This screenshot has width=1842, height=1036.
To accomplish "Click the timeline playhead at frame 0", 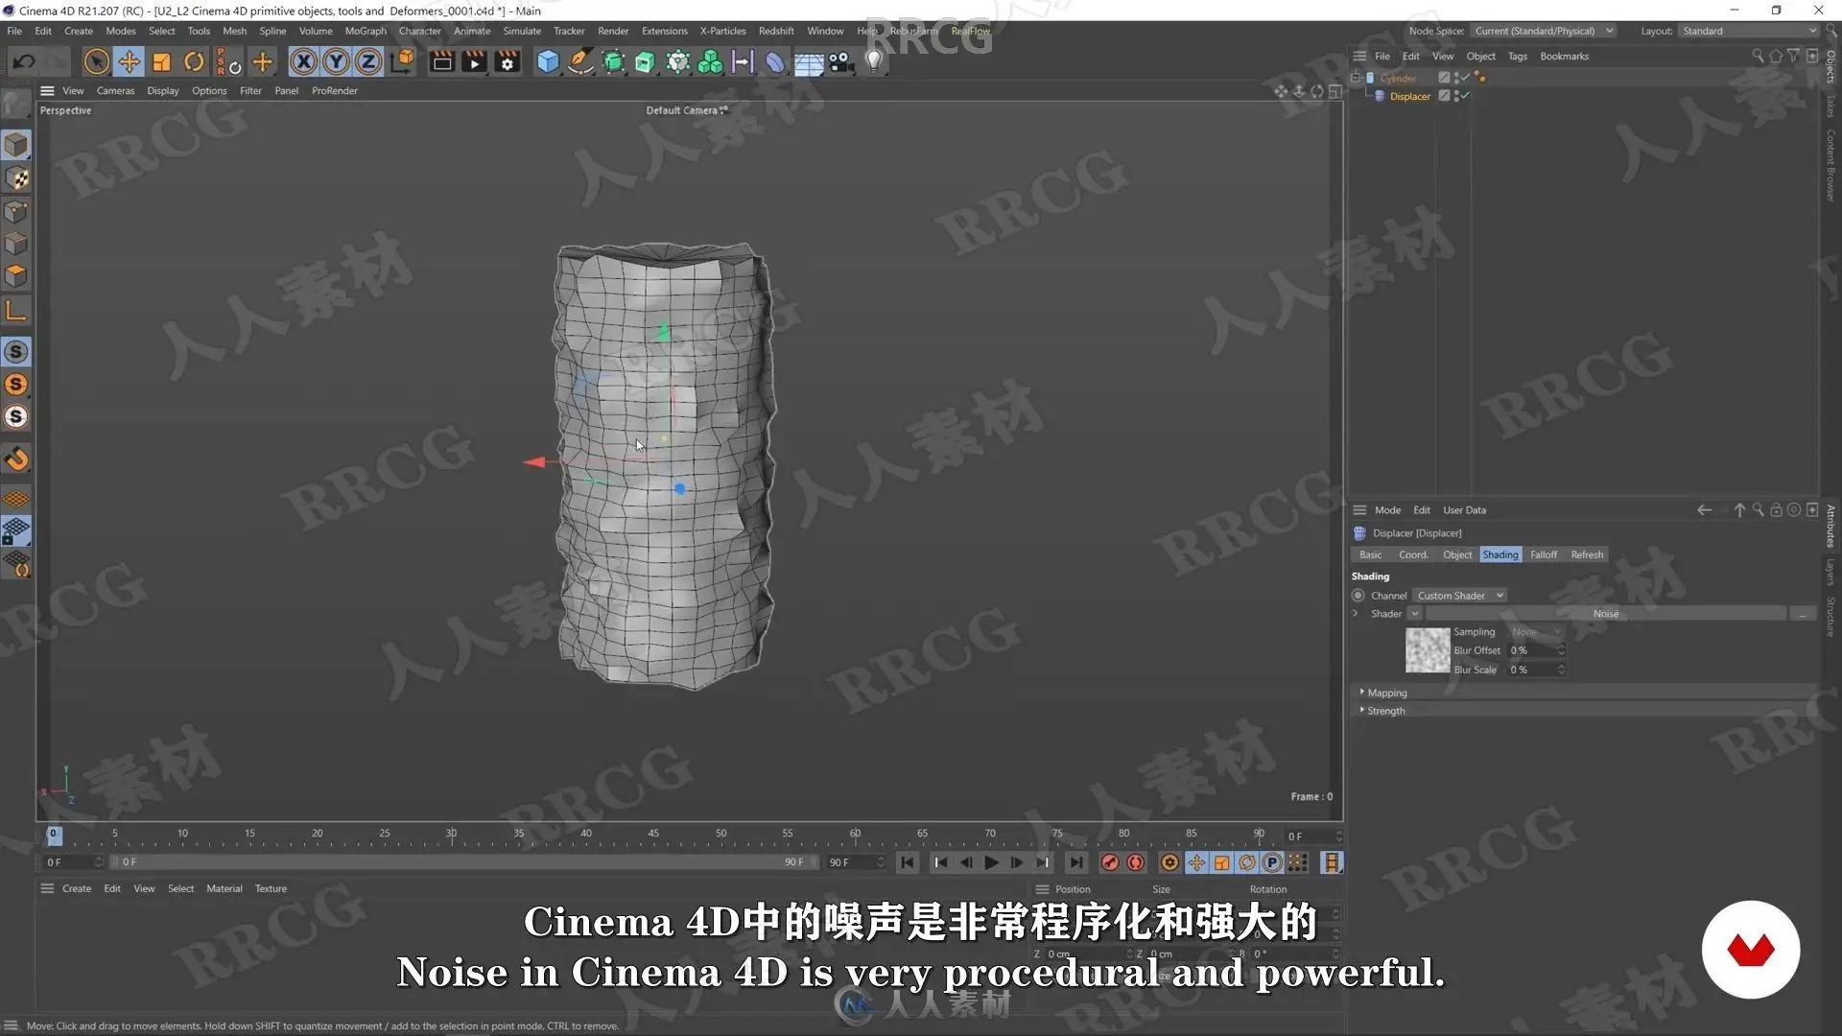I will coord(54,835).
